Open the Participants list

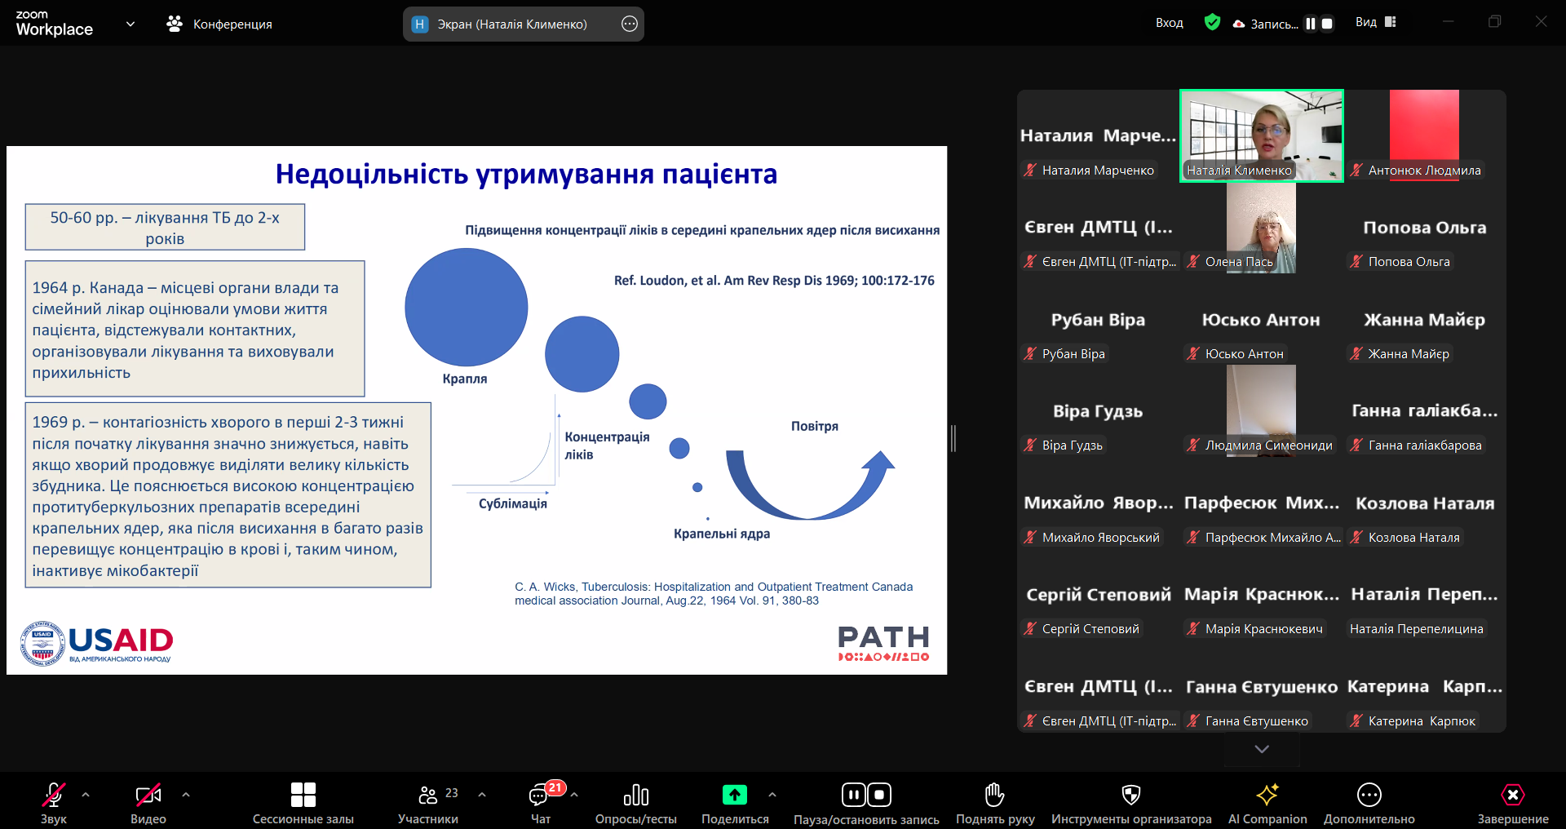pyautogui.click(x=428, y=796)
